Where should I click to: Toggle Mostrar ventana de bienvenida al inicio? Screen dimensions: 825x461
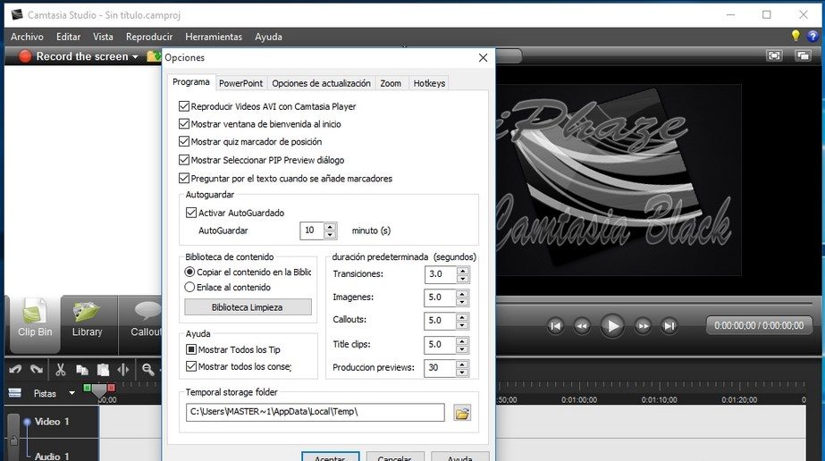pyautogui.click(x=183, y=124)
